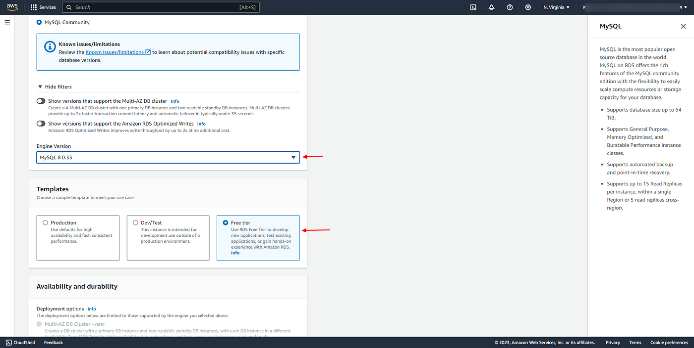The image size is (694, 348).
Task: Toggle Multi-AZ DB cluster versions filter
Action: pos(41,101)
